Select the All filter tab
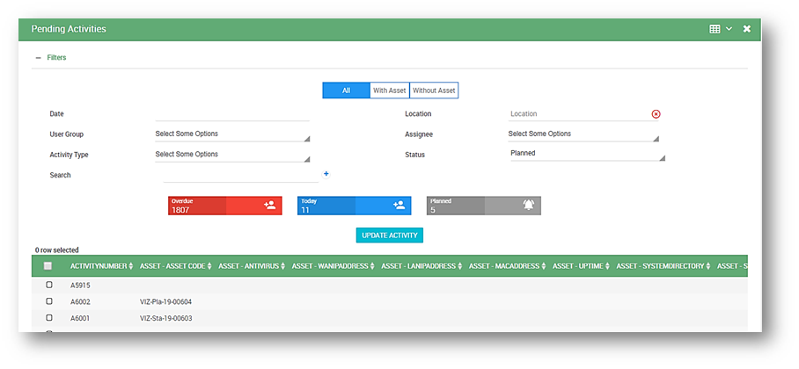Viewport: 799px width, 369px height. (x=346, y=90)
